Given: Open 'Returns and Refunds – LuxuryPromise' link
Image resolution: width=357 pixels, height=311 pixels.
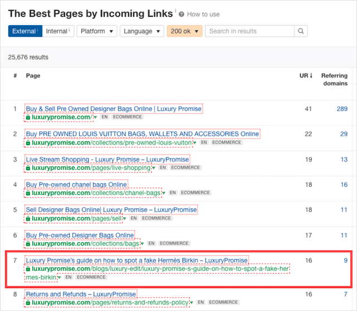Looking at the screenshot, I should [81, 294].
